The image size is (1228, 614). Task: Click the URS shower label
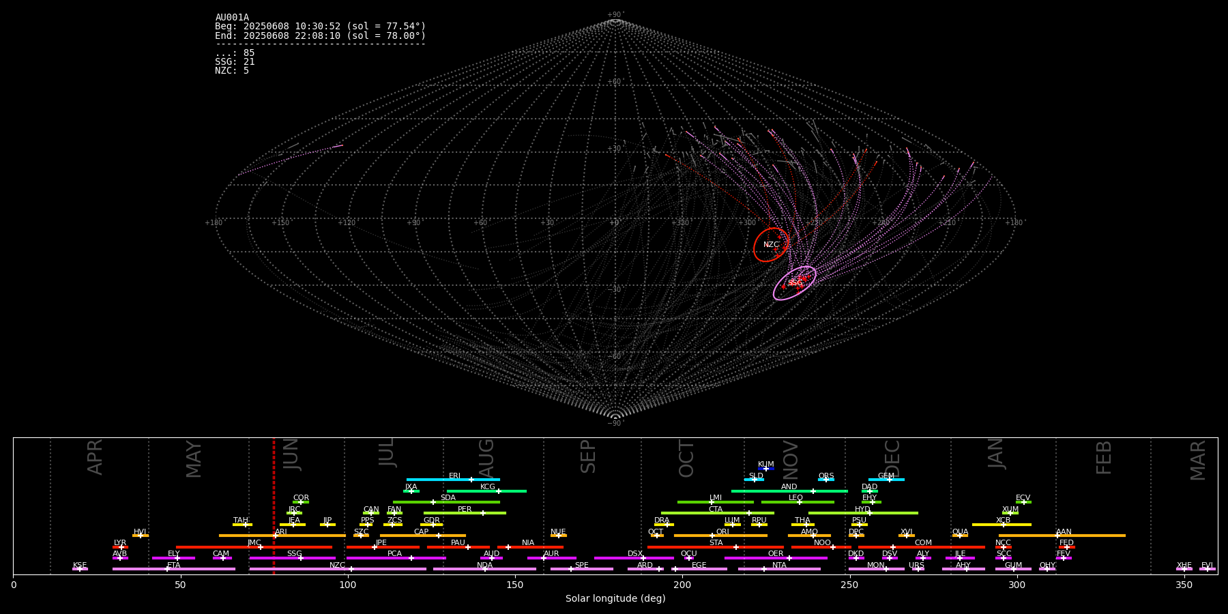(x=916, y=566)
